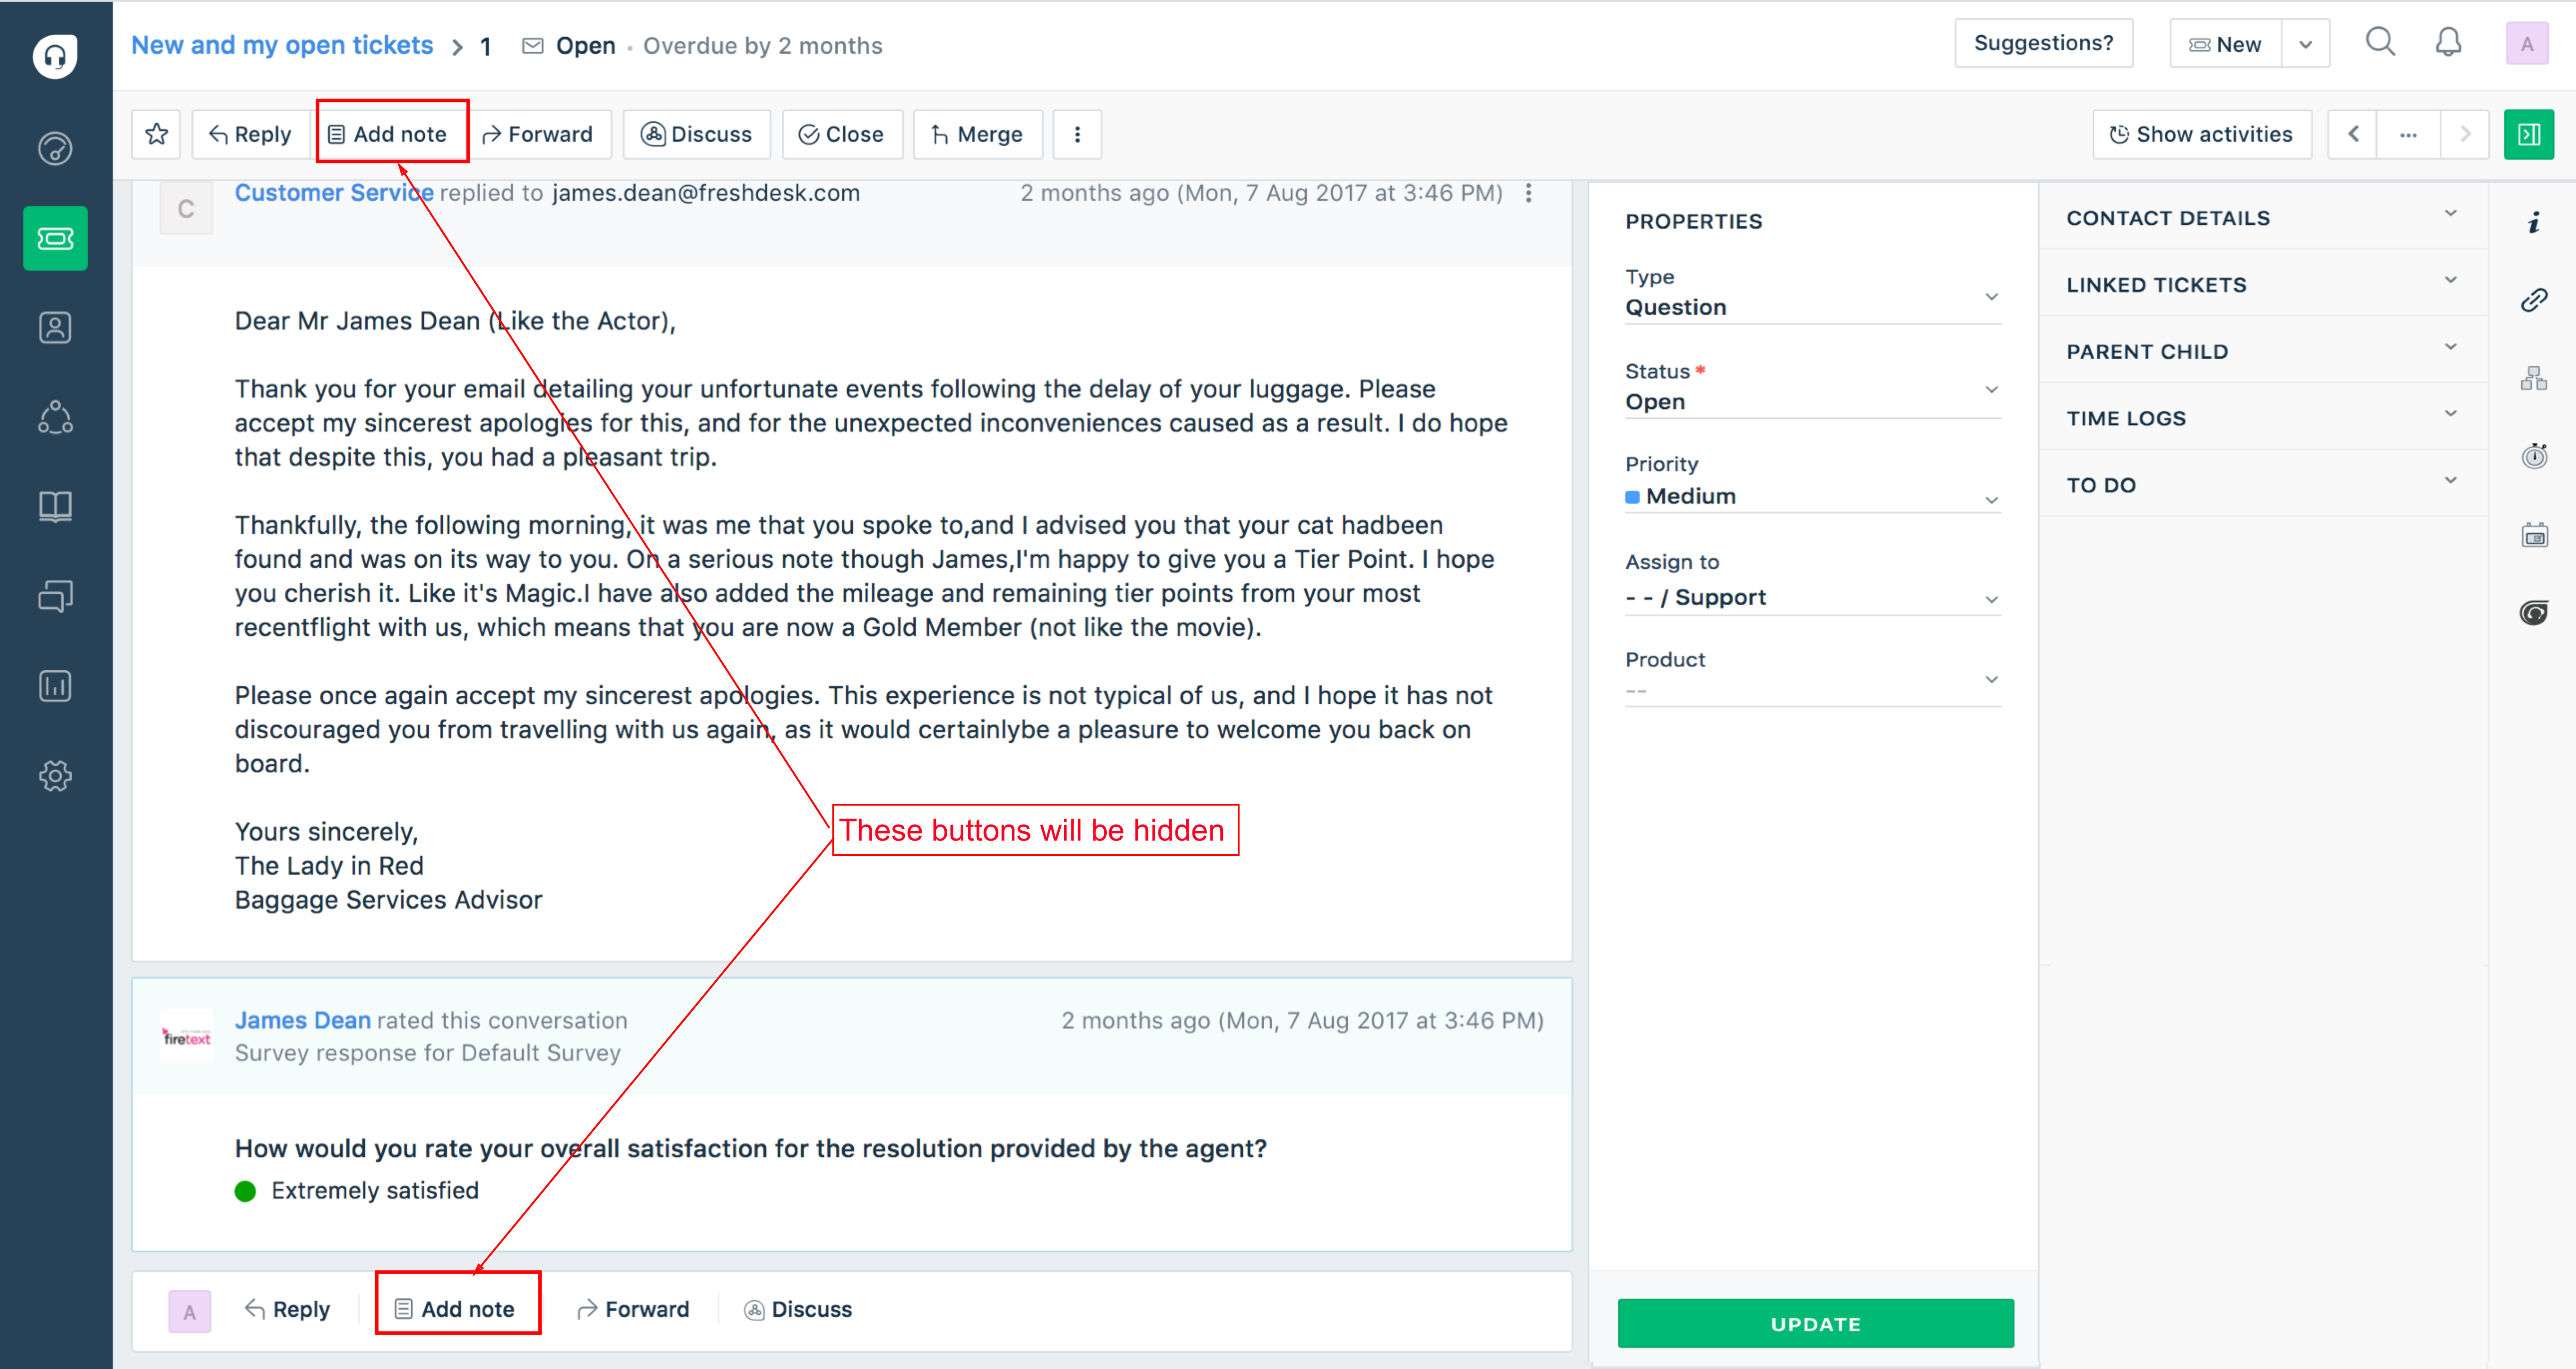The width and height of the screenshot is (2576, 1369).
Task: Click Discuss in the top toolbar
Action: 696,134
